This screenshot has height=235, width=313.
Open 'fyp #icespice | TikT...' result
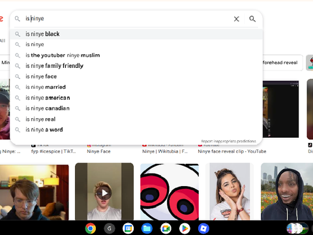pos(53,151)
